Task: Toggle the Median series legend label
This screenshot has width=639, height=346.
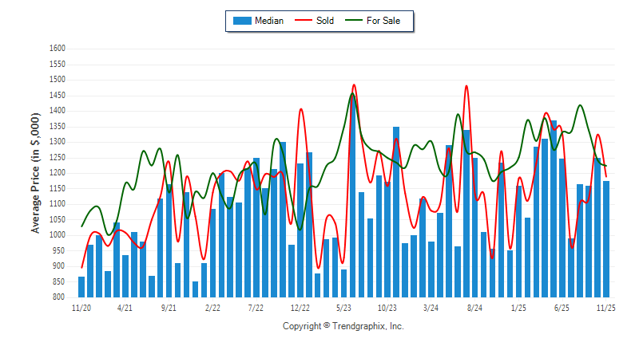Action: (268, 21)
